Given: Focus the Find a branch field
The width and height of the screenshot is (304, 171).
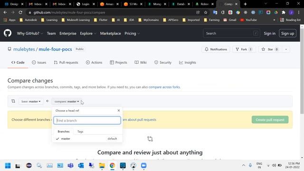Looking at the screenshot, I should (87, 120).
